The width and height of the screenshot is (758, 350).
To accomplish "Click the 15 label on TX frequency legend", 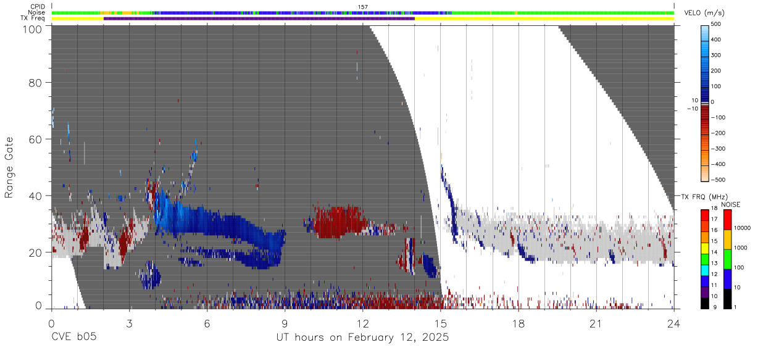I will tap(714, 243).
